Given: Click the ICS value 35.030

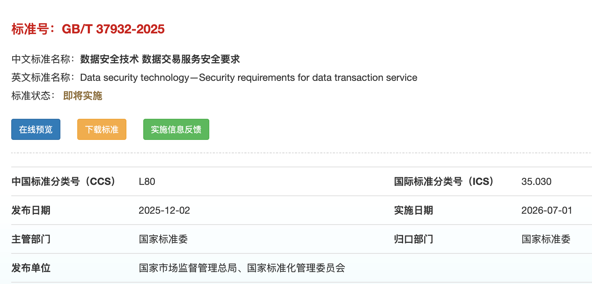Looking at the screenshot, I should (536, 182).
